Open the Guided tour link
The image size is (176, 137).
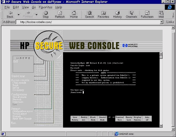(x=18, y=76)
